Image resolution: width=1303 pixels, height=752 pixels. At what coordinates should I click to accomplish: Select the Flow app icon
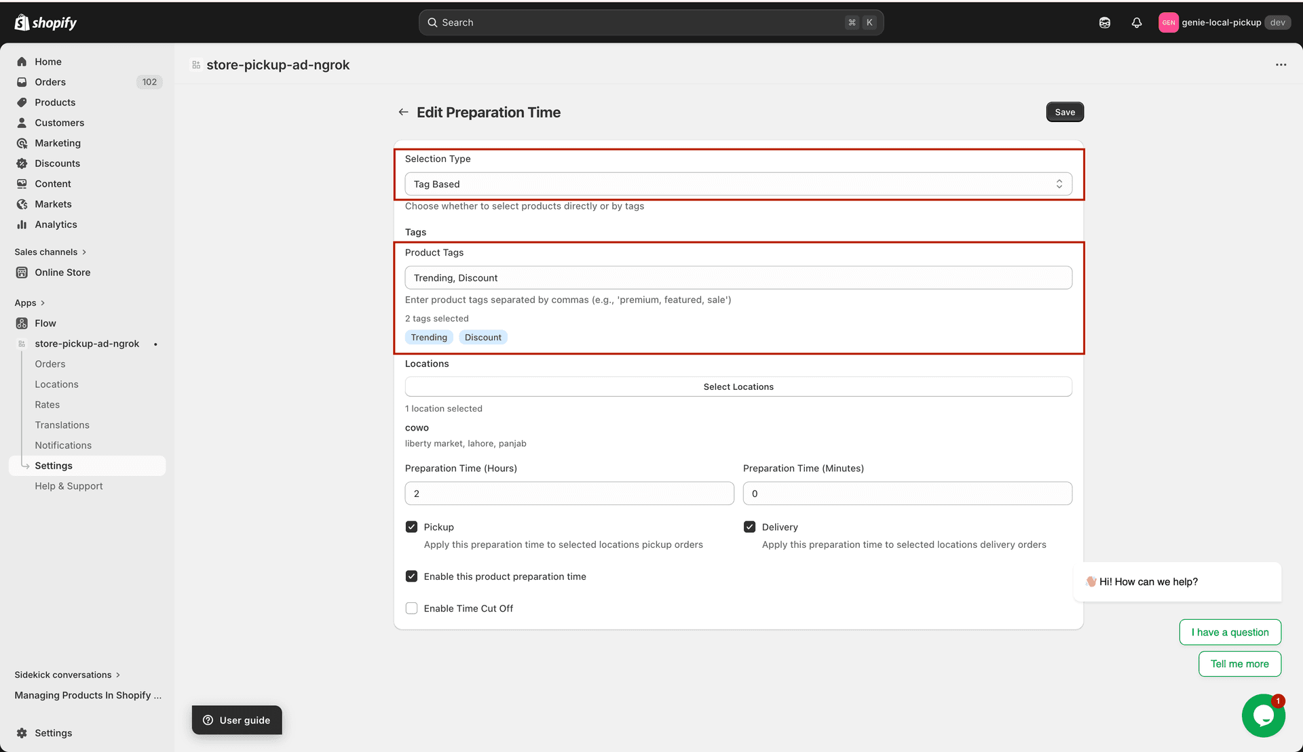pos(21,323)
